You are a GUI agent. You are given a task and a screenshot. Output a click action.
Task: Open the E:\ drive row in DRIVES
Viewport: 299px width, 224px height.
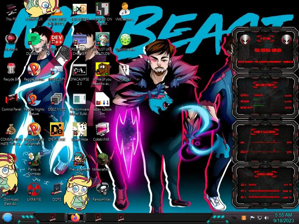tap(266, 197)
